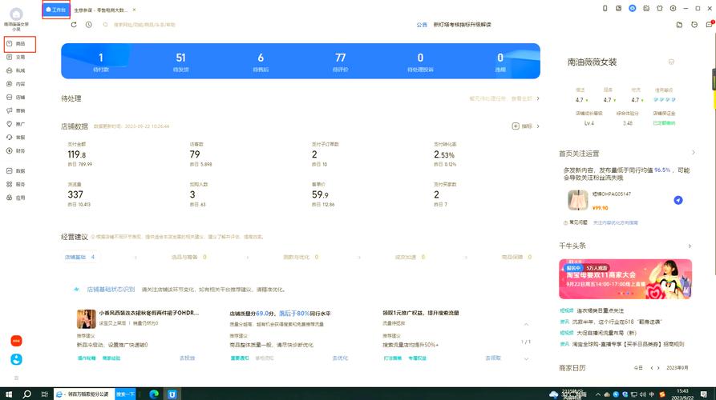
Task: Click the phone icon in title bar
Action: point(605,8)
